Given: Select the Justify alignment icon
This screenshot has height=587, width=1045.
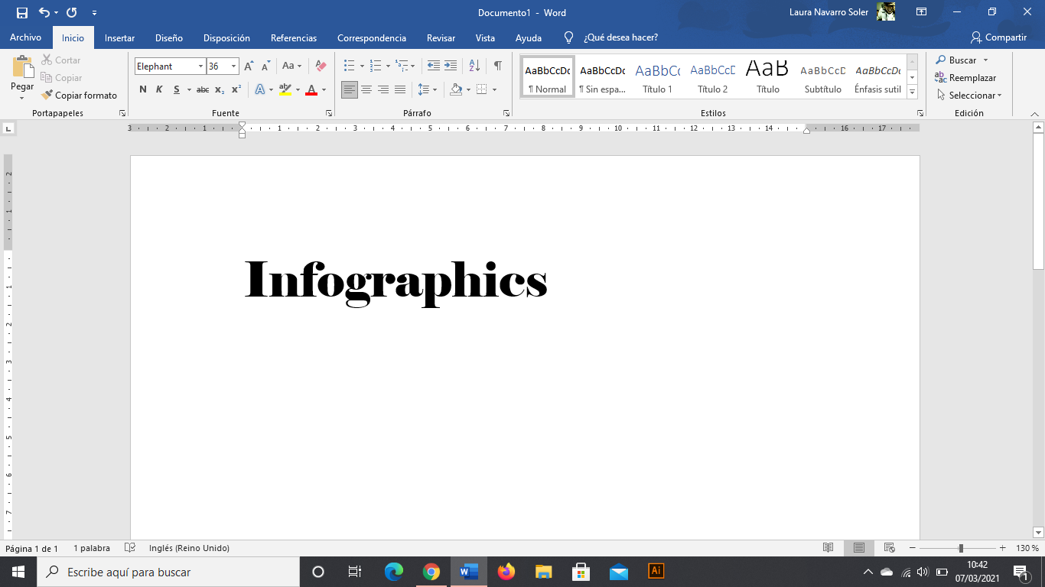Looking at the screenshot, I should coord(400,89).
